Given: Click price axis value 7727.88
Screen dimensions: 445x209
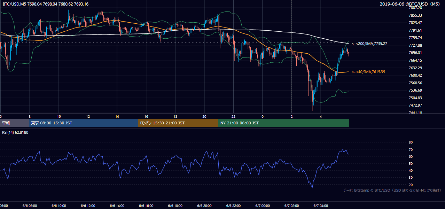Looking at the screenshot, I should coord(415,45).
